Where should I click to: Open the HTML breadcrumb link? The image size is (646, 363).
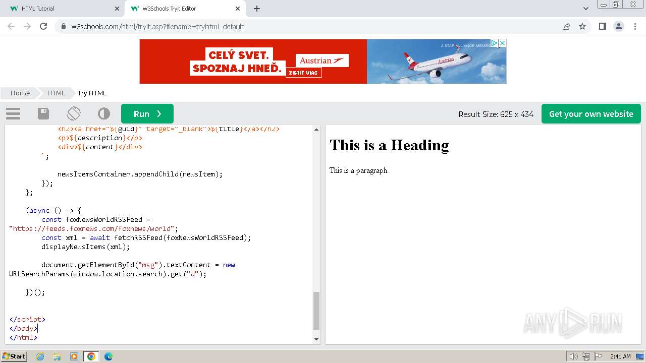[x=56, y=93]
